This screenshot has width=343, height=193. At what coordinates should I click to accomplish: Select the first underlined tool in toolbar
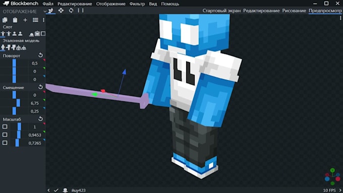click(51, 10)
